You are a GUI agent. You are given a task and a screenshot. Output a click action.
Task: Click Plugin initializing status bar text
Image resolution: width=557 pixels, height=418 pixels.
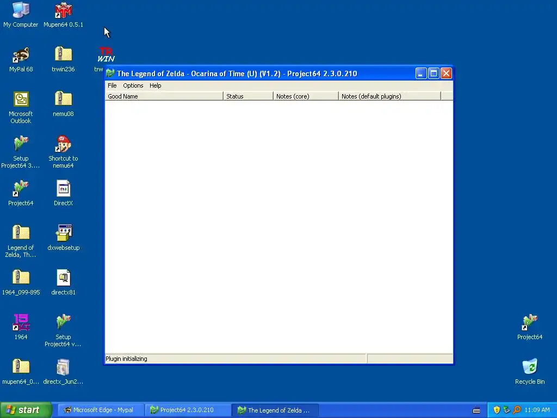[126, 359]
